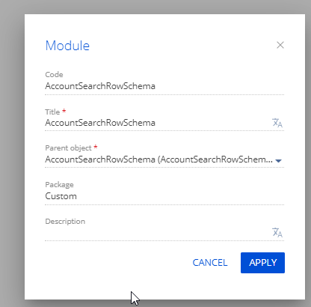Expand the Parent object dropdown arrow

click(278, 160)
